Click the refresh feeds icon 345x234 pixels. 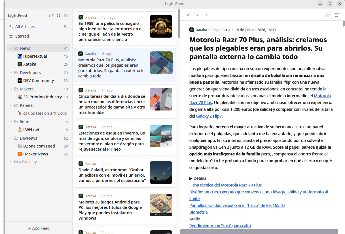51,16
